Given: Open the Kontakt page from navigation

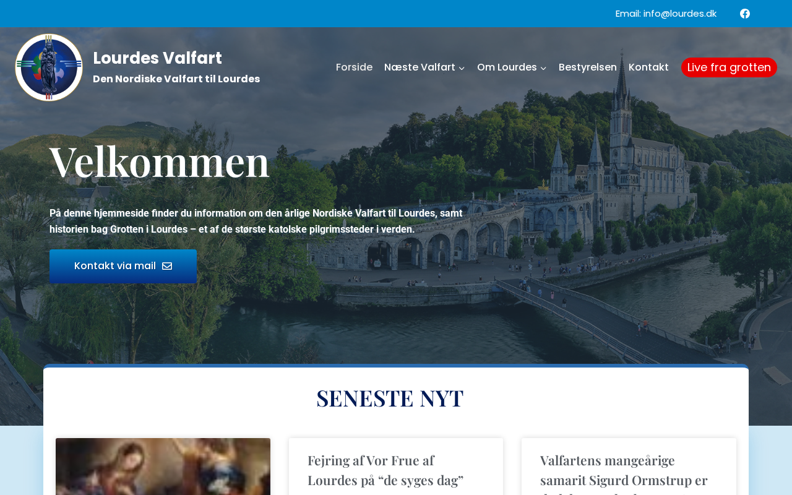Looking at the screenshot, I should point(648,67).
